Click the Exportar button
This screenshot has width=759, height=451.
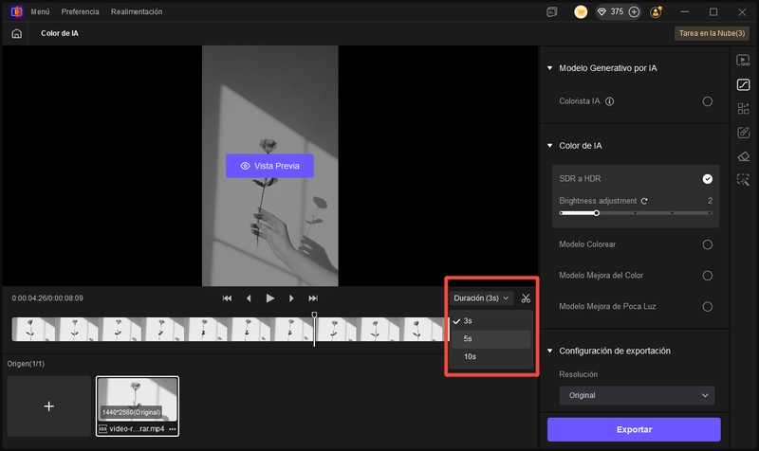click(634, 429)
